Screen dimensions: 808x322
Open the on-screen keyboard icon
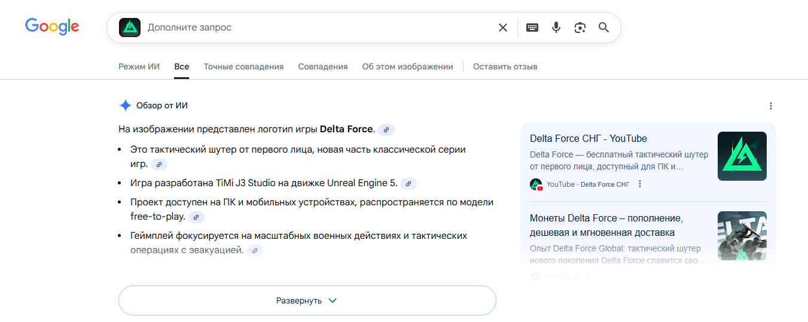[532, 28]
